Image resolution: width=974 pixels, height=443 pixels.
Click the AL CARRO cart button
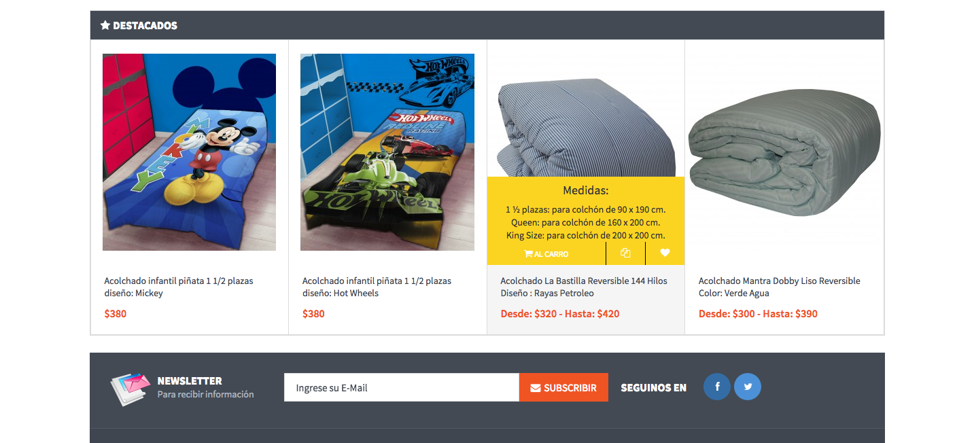(x=546, y=254)
